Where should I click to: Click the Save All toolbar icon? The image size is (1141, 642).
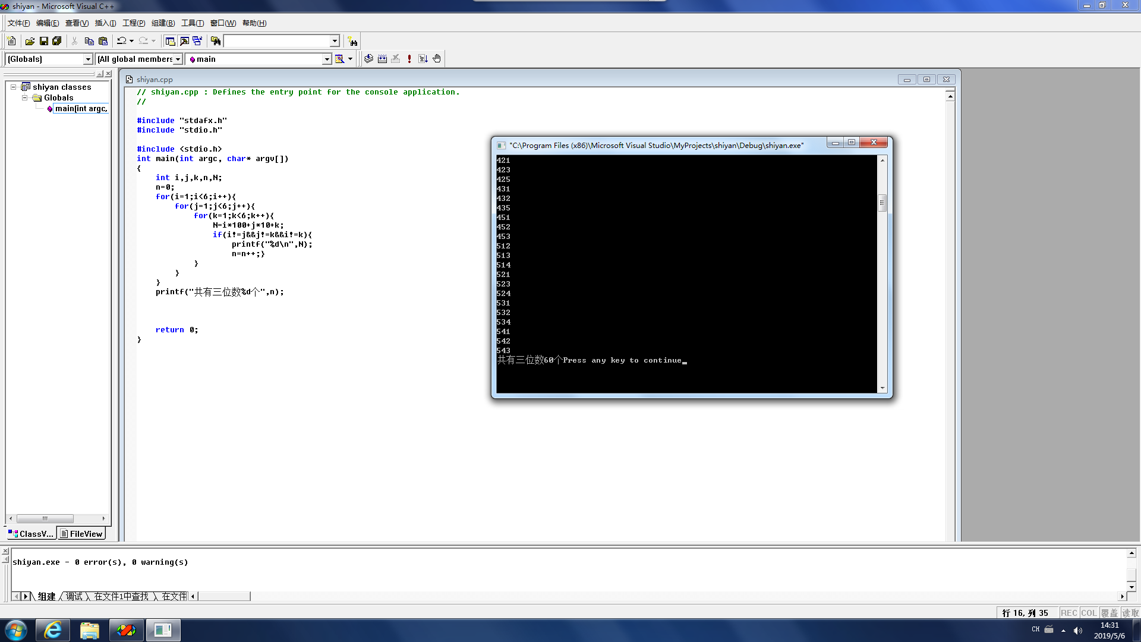point(57,41)
